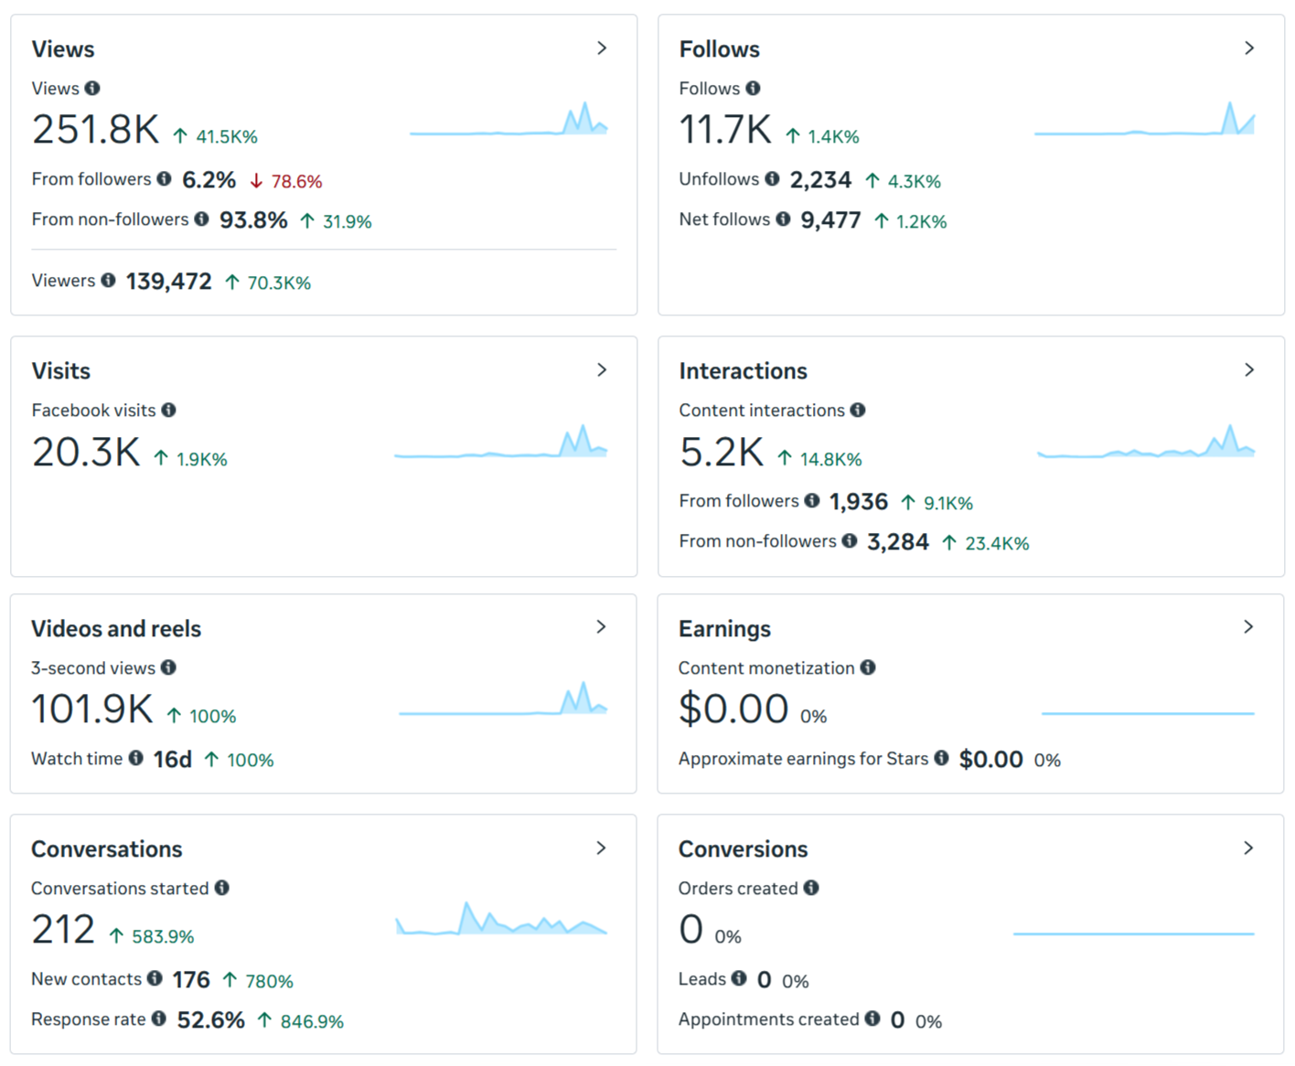Open Earnings details via chevron arrow
The height and width of the screenshot is (1066, 1295).
pos(1248,626)
